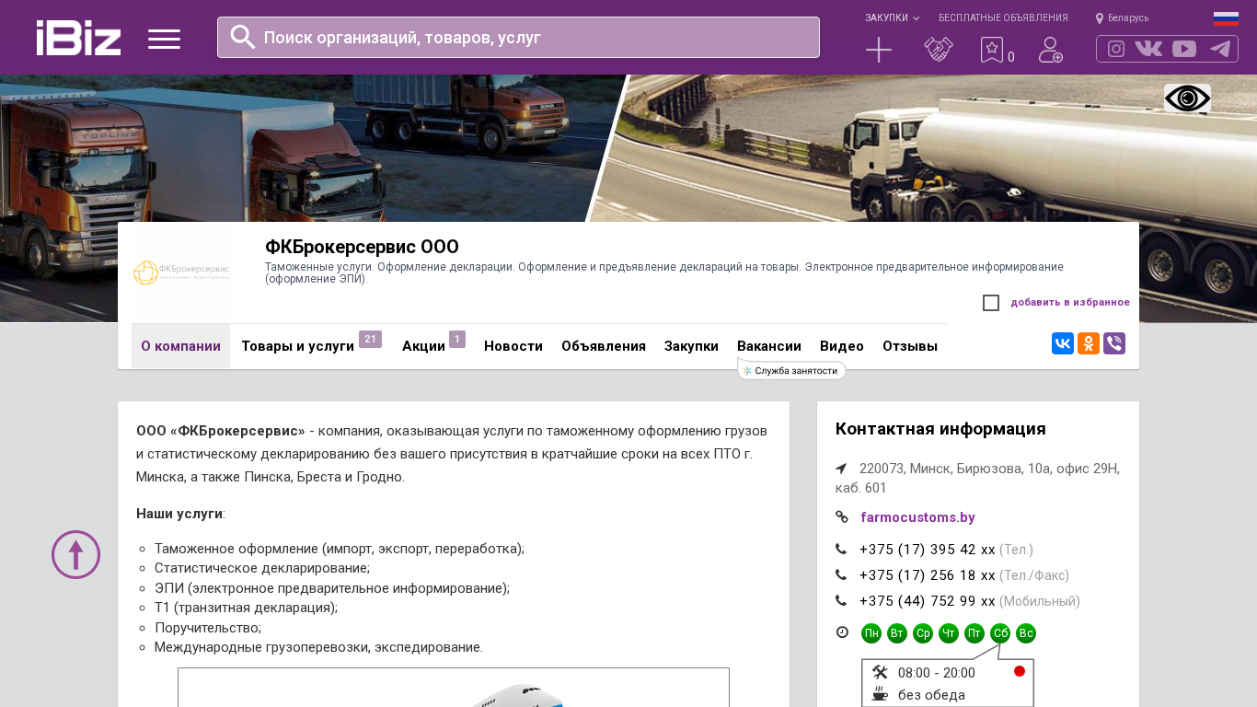Screen dimensions: 1257x707
Task: Open the Отзывы tab
Action: (x=910, y=346)
